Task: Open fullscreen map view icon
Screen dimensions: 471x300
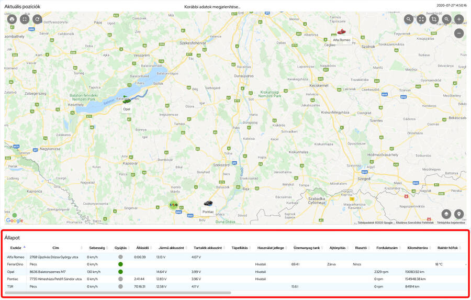Action: click(x=25, y=19)
